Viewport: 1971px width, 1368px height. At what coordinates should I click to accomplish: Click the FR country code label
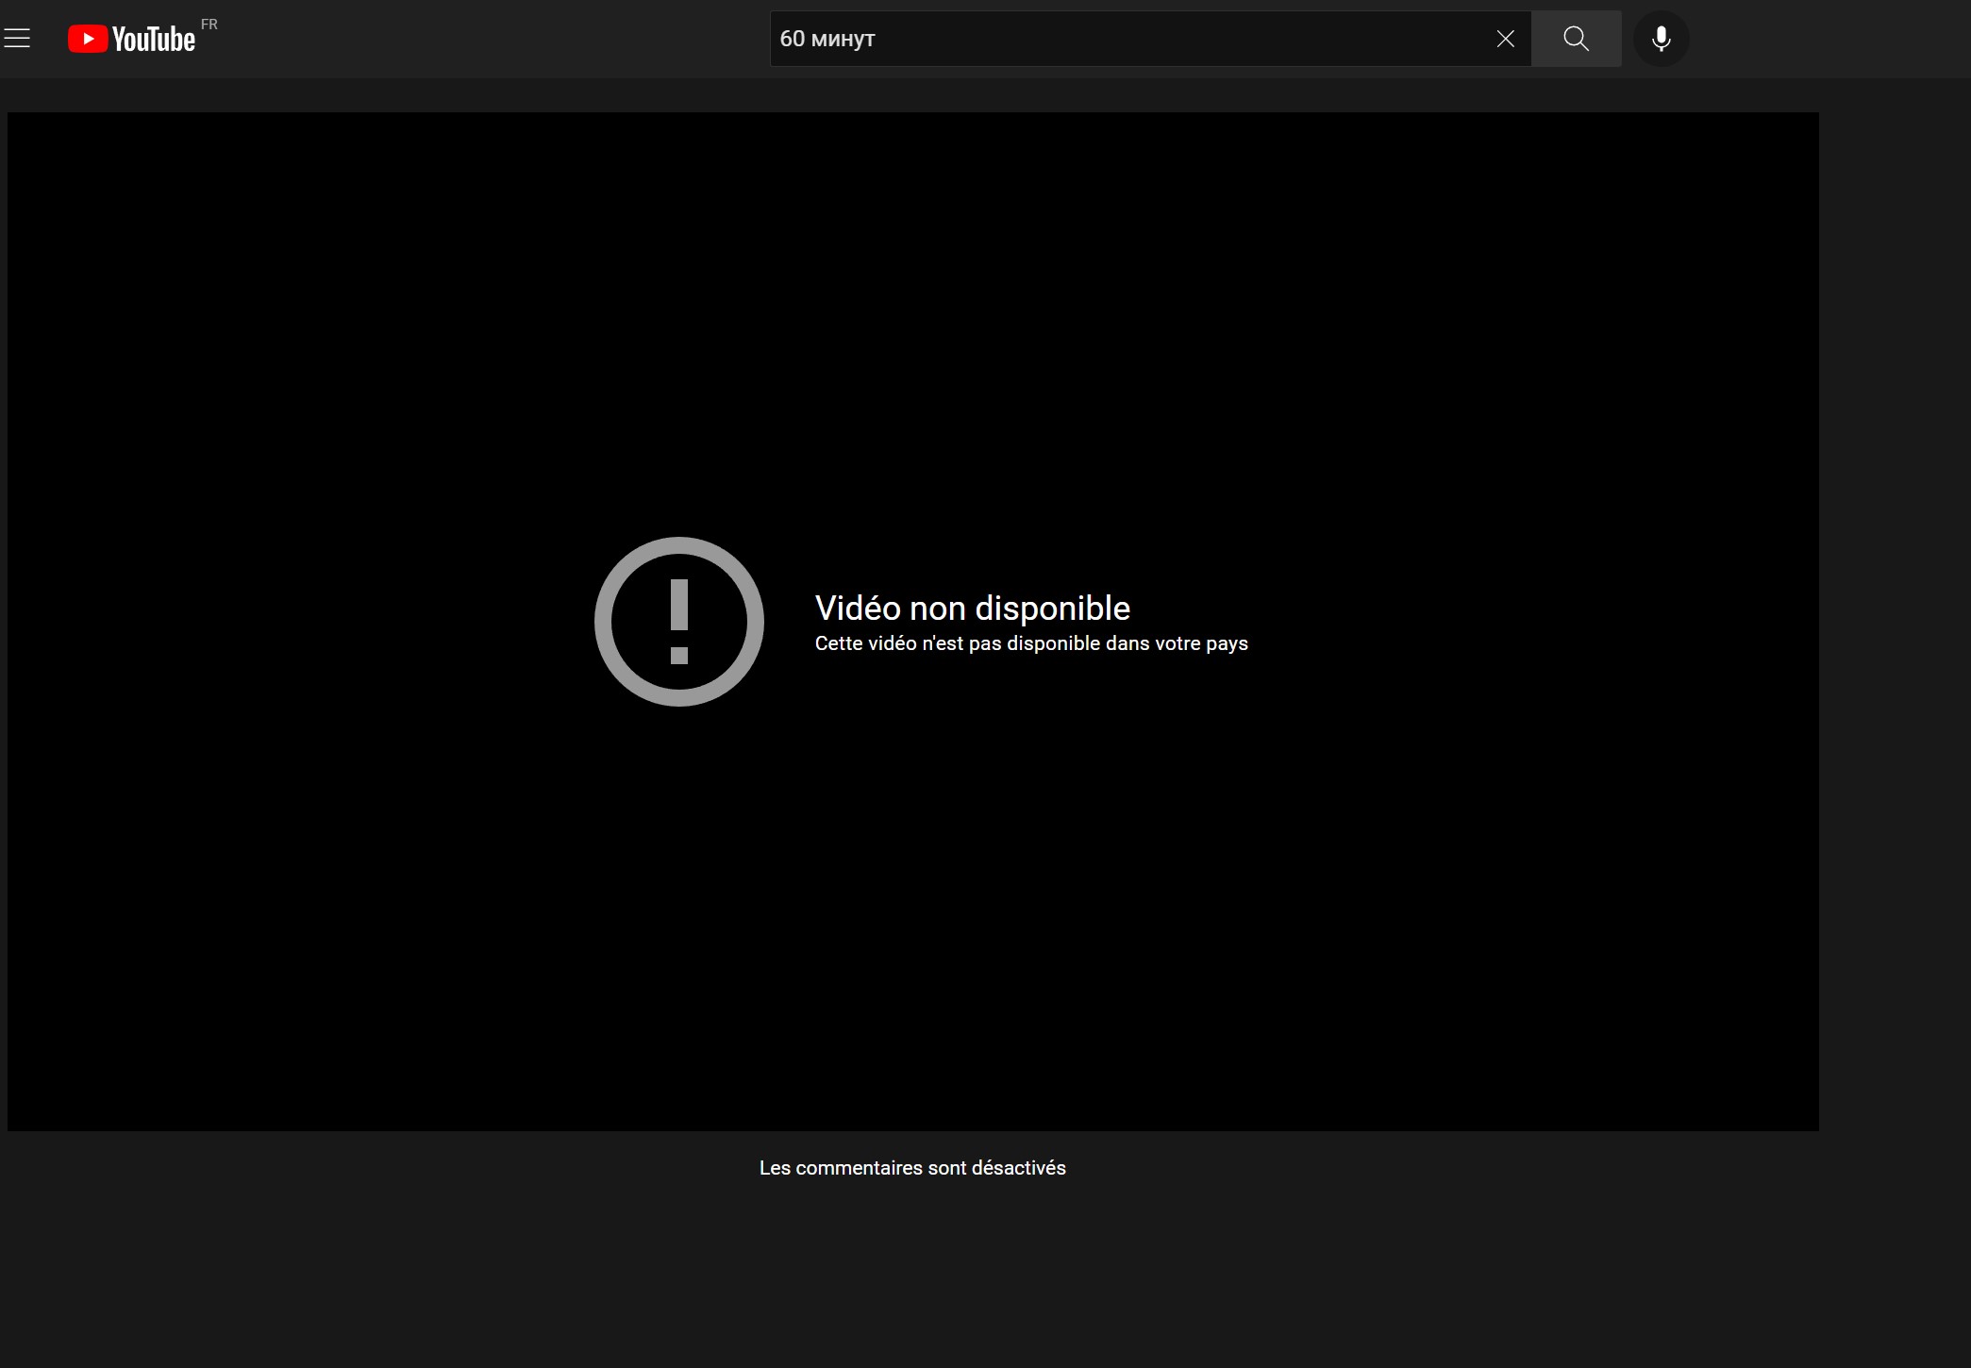tap(209, 25)
